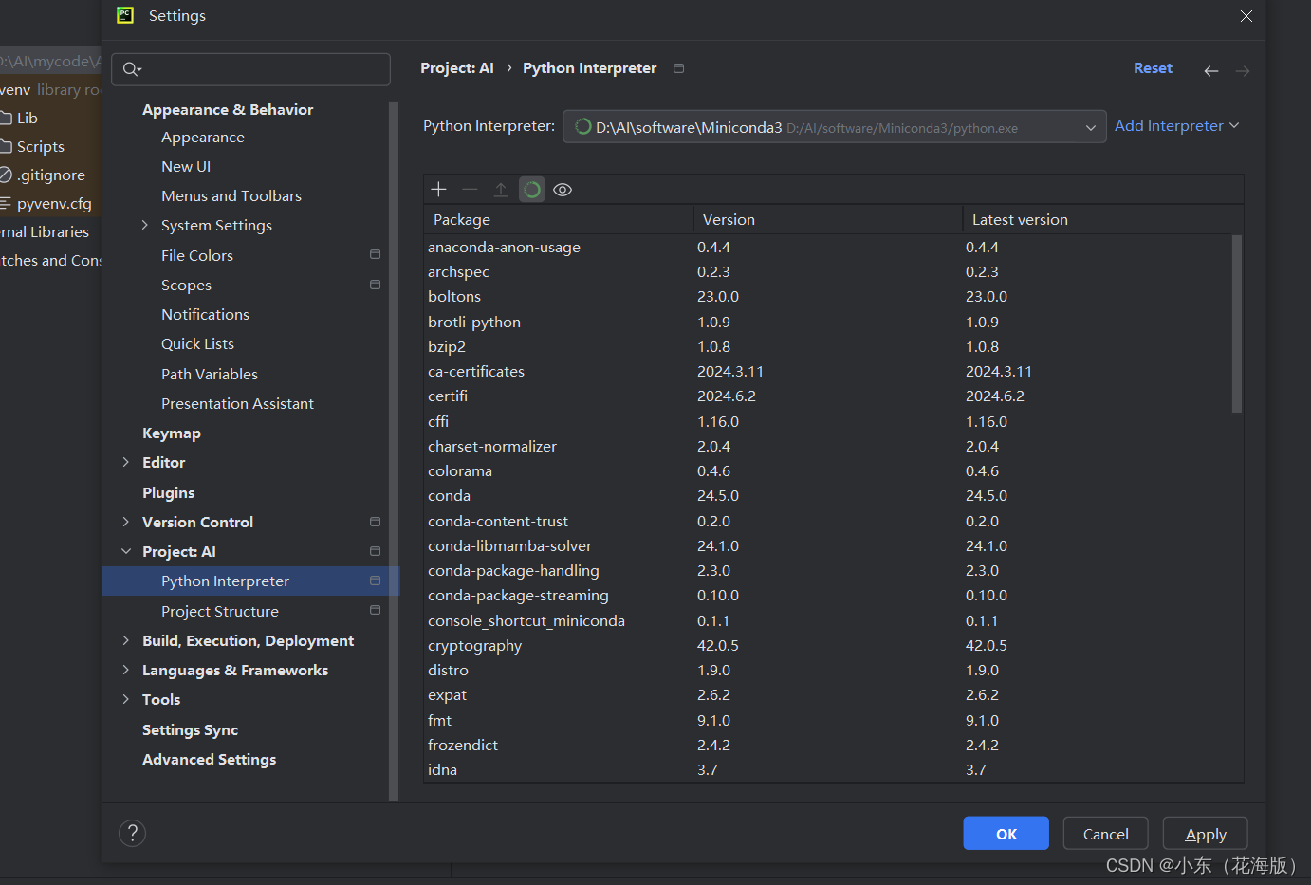Click the install package plus icon
Screen dimensions: 1311x885
point(438,190)
